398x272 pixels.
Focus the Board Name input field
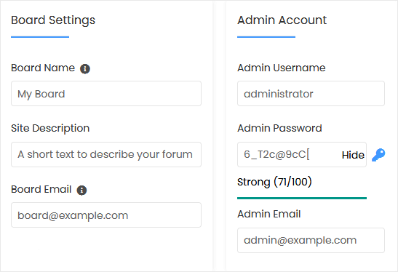point(106,94)
